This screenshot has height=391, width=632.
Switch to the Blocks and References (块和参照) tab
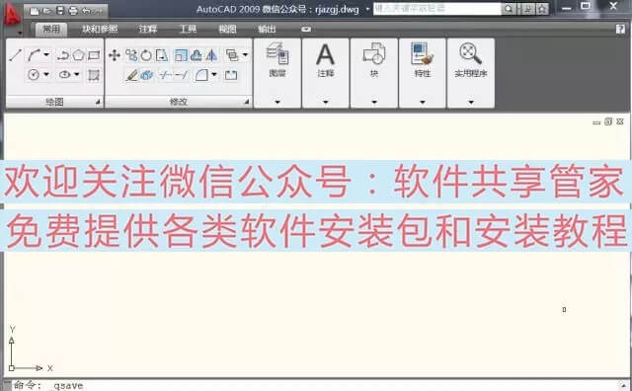click(x=100, y=29)
